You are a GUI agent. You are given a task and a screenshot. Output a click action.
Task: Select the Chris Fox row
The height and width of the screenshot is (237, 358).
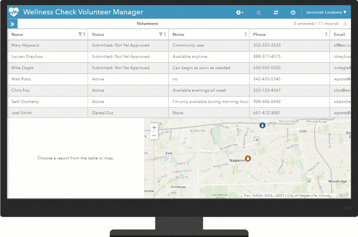pos(179,90)
